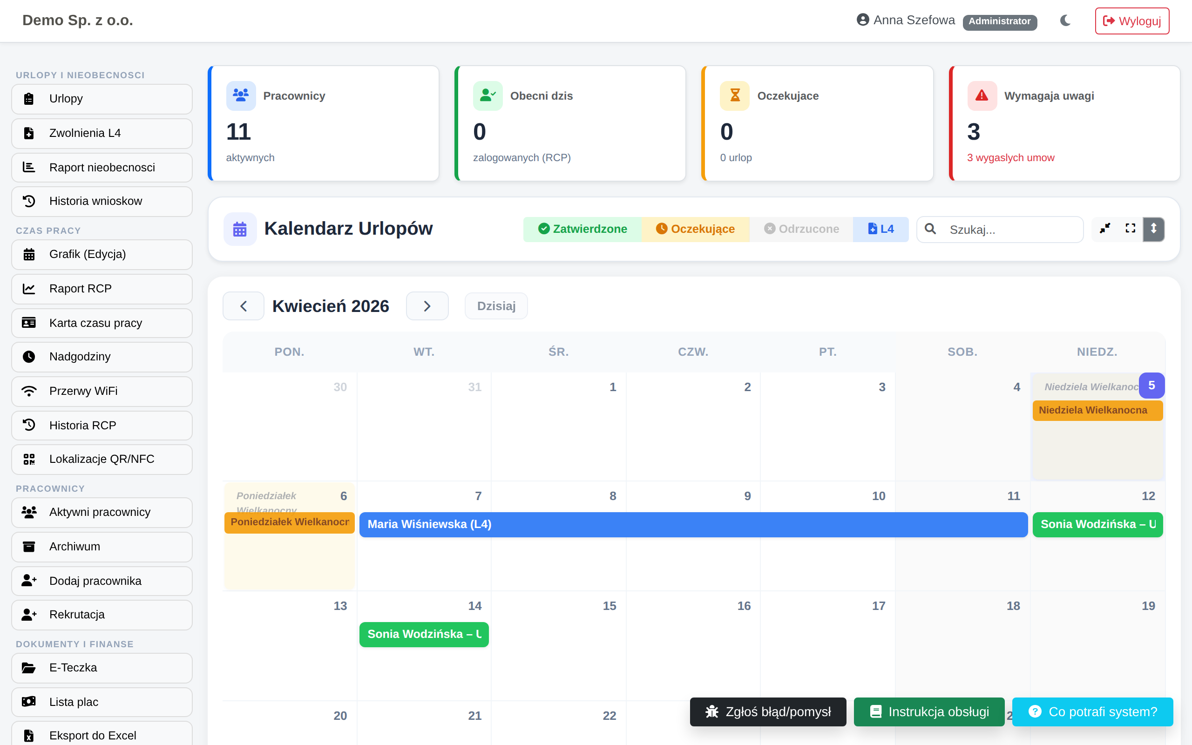
Task: Open next month with the right chevron
Action: click(x=427, y=305)
